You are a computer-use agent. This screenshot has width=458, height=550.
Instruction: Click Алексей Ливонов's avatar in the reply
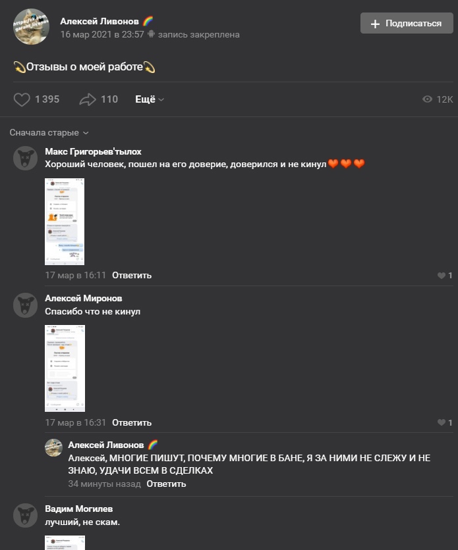click(x=54, y=447)
